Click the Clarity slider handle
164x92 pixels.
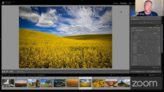point(147,59)
